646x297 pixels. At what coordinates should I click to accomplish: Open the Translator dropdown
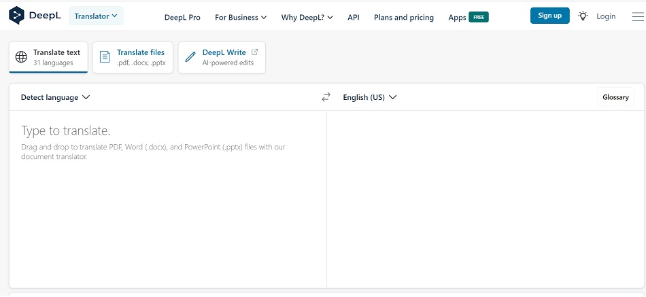point(96,16)
